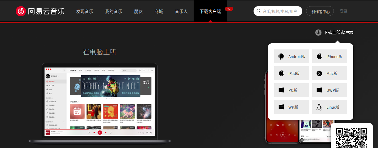Click the NetEase Cloud Music red logo

(21, 11)
